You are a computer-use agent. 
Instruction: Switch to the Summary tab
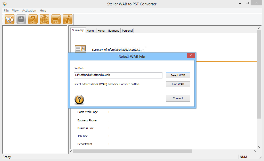(x=78, y=30)
